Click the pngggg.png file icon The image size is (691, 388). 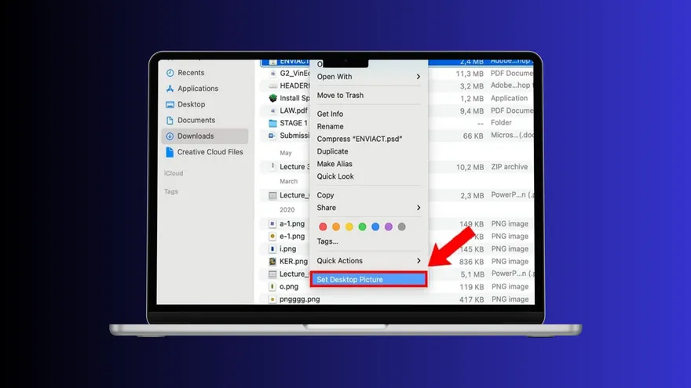pos(272,299)
